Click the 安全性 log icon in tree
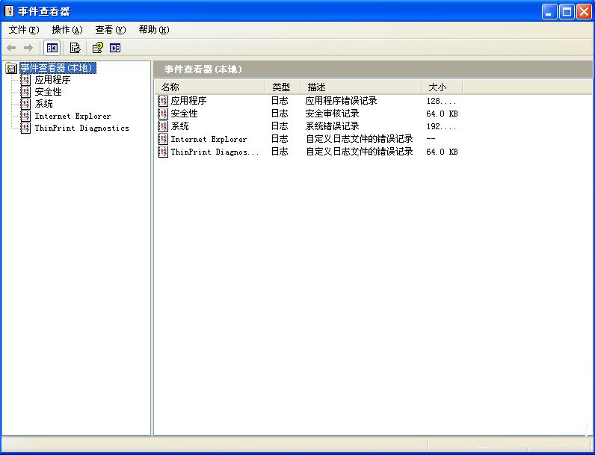Image resolution: width=595 pixels, height=455 pixels. (x=25, y=92)
